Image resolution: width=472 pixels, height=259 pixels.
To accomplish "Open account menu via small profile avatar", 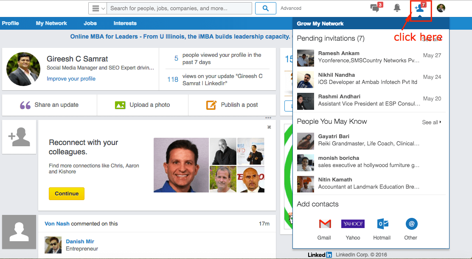I will coord(441,8).
